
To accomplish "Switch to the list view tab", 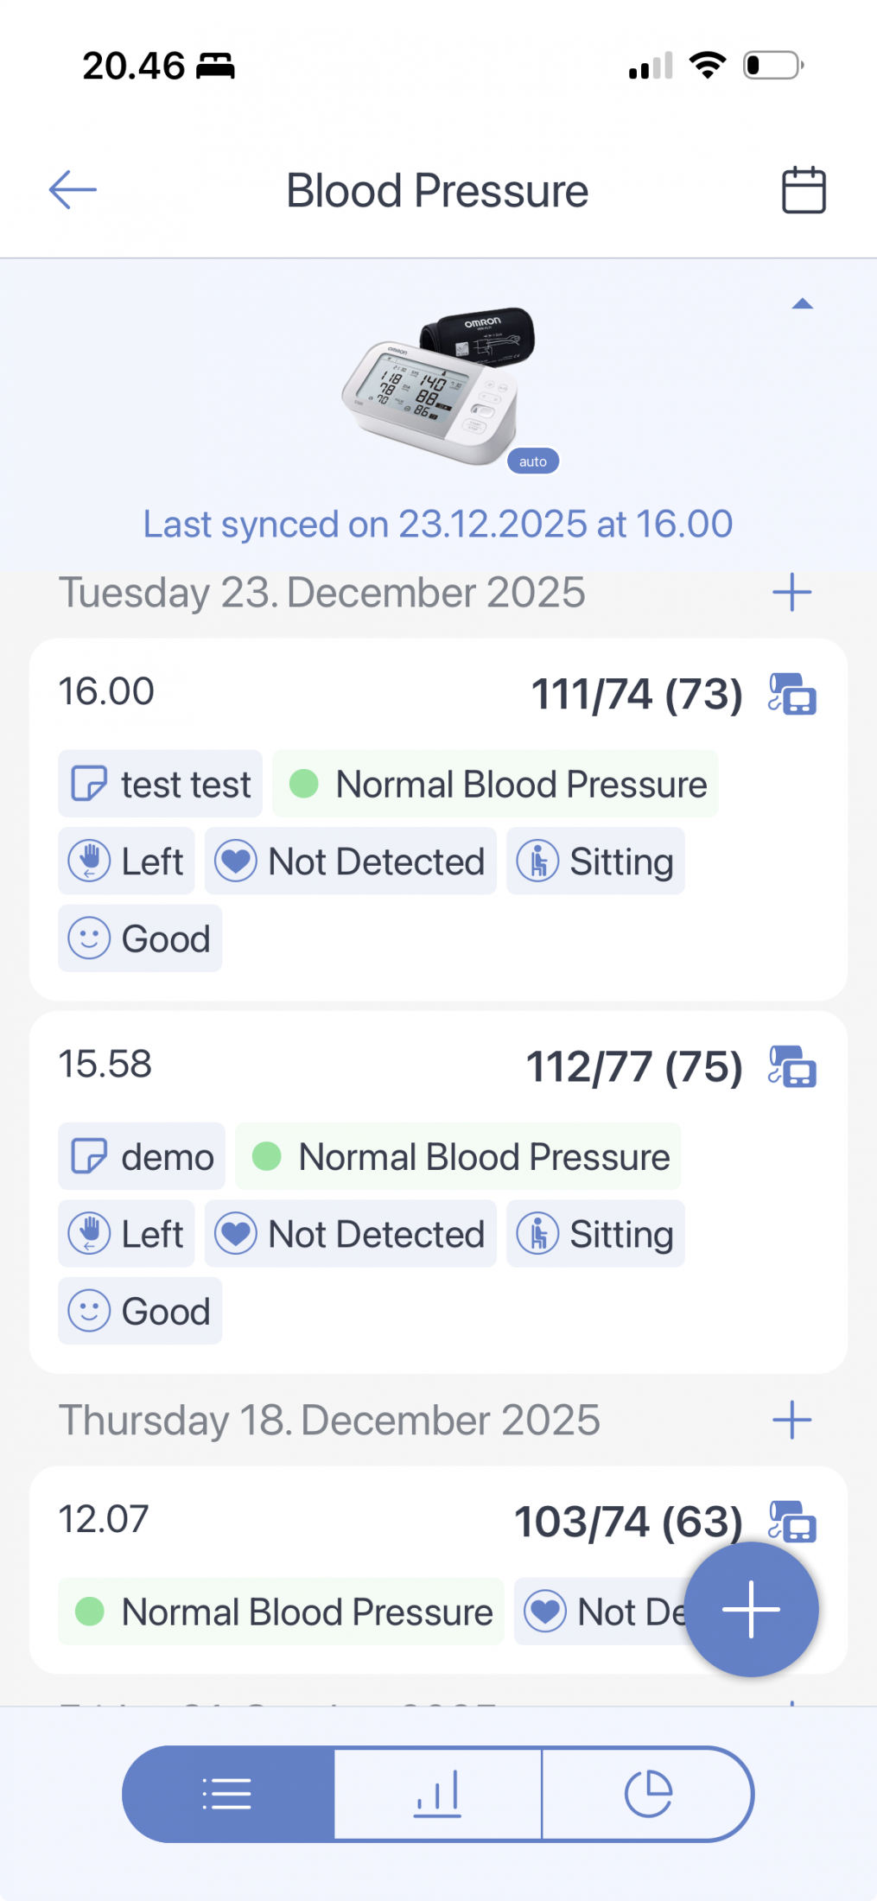I will click(x=228, y=1794).
